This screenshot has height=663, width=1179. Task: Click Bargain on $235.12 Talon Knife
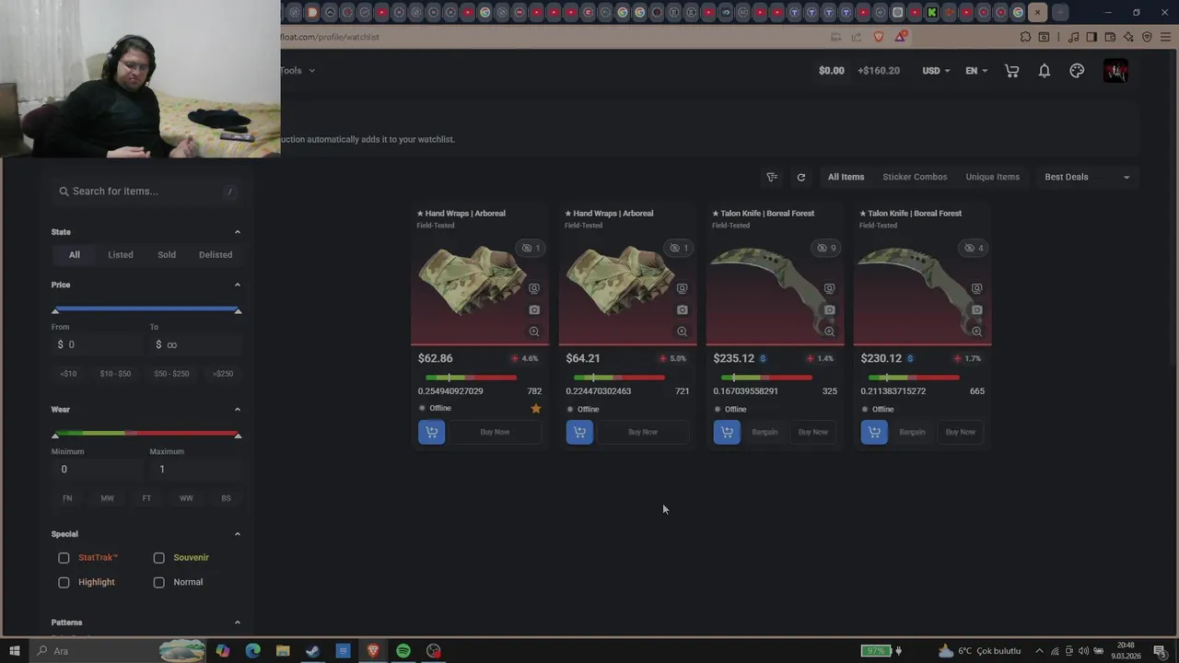pyautogui.click(x=765, y=432)
